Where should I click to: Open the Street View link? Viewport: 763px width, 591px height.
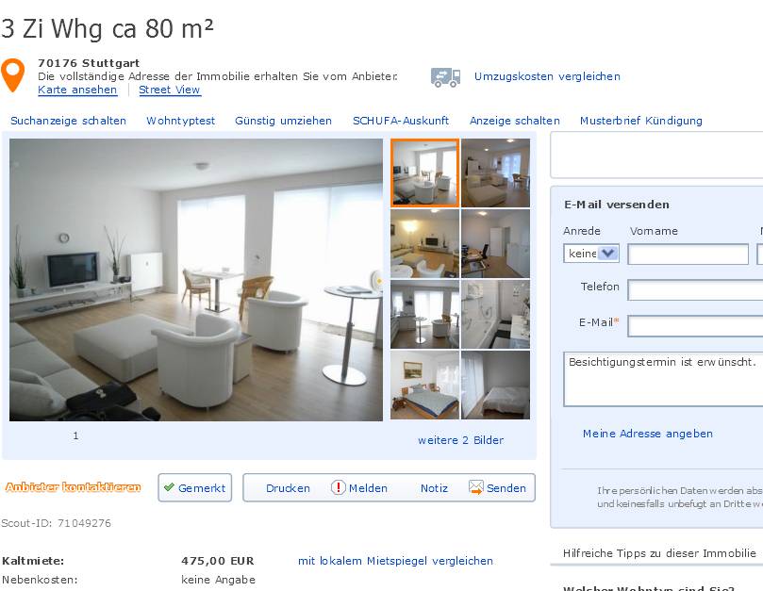point(170,90)
